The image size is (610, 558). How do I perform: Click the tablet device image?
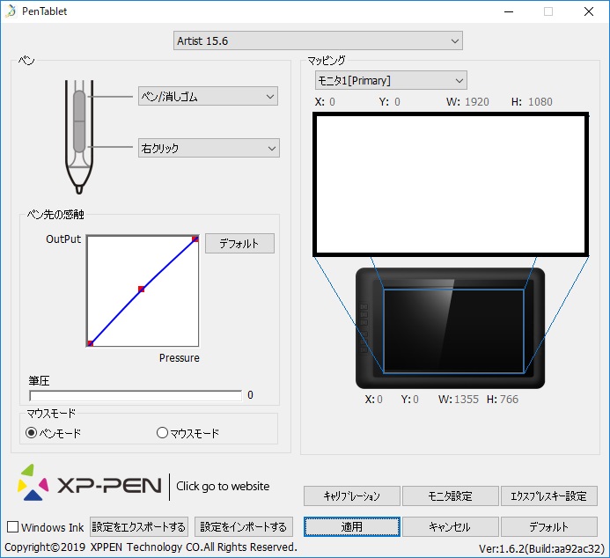pos(450,327)
